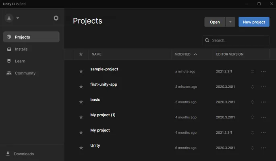Click the Downloads arrow icon
The height and width of the screenshot is (161, 276).
pyautogui.click(x=8, y=154)
